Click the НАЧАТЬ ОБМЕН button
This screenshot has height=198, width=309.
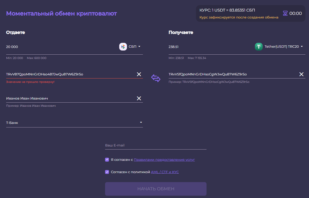point(156,189)
